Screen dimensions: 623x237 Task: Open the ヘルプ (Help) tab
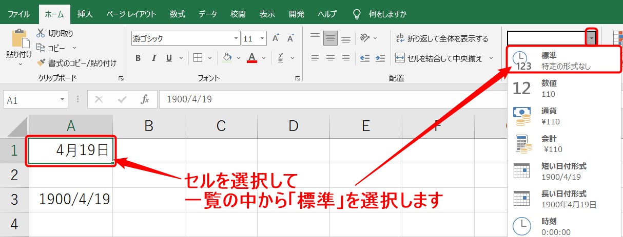tap(327, 14)
